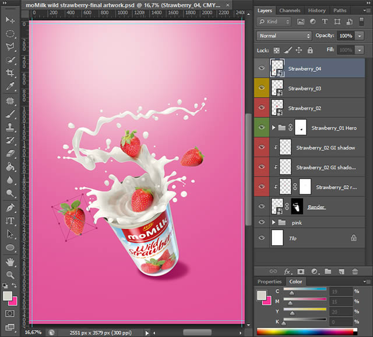Select the Dodge tool
The height and width of the screenshot is (337, 373).
[10, 193]
